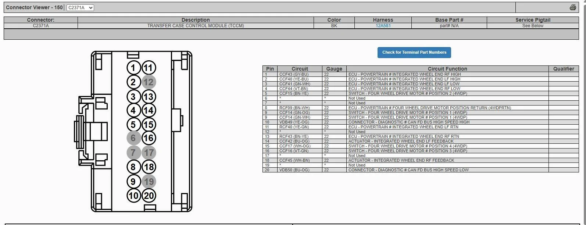Click circuit CCF44 (VT-BN) cell

[x=300, y=89]
